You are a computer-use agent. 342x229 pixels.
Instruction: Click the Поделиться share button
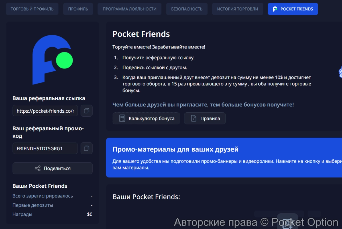[52, 168]
